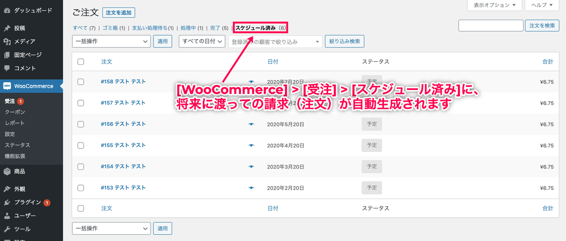Tick the select-all checkbox in table header

tap(80, 62)
